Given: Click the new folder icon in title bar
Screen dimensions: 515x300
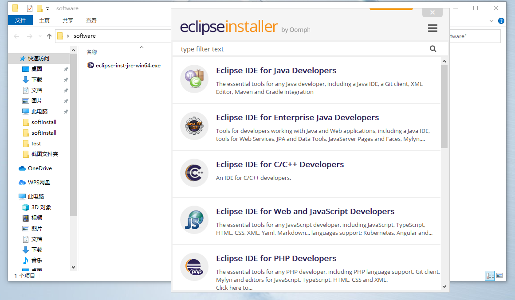Looking at the screenshot, I should pos(40,8).
